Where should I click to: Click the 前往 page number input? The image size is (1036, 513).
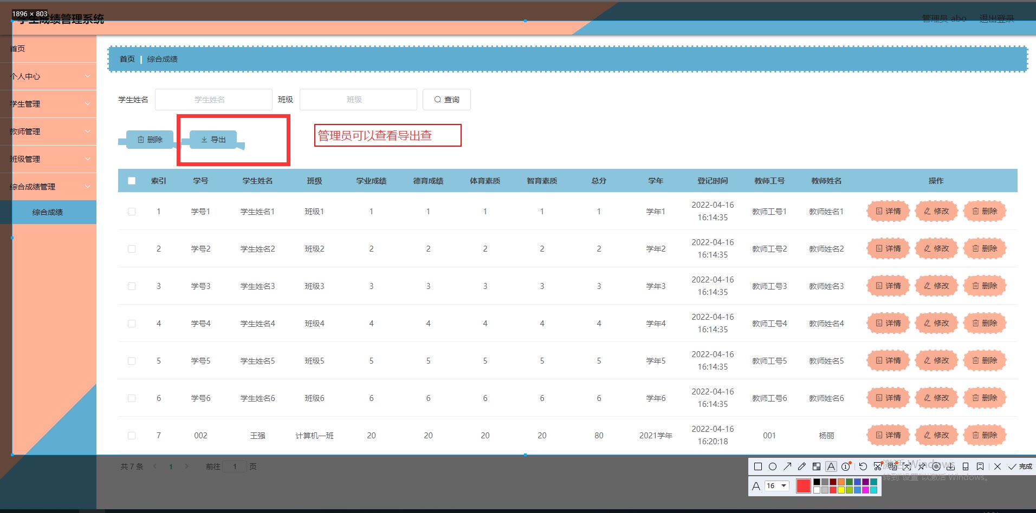(235, 466)
